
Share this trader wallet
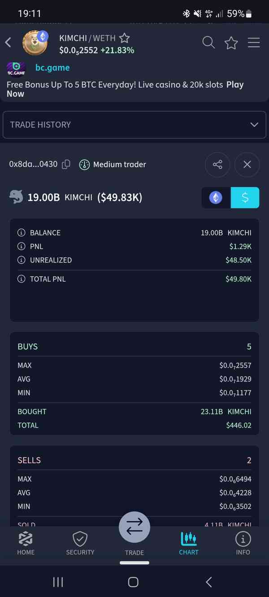coord(217,164)
